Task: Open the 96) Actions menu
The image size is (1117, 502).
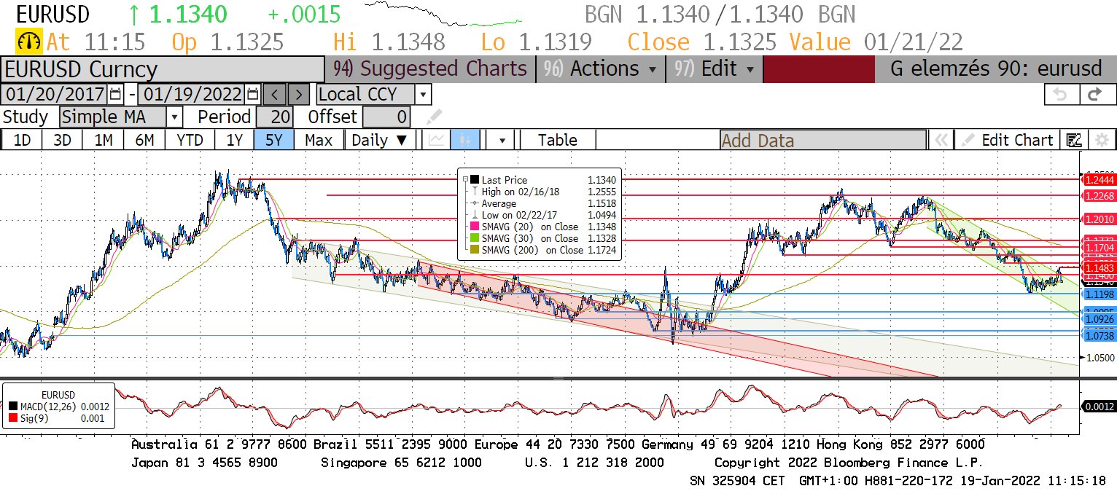Action: [x=601, y=68]
